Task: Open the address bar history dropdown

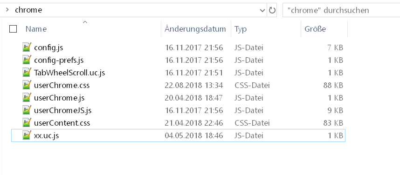Action: coord(262,10)
